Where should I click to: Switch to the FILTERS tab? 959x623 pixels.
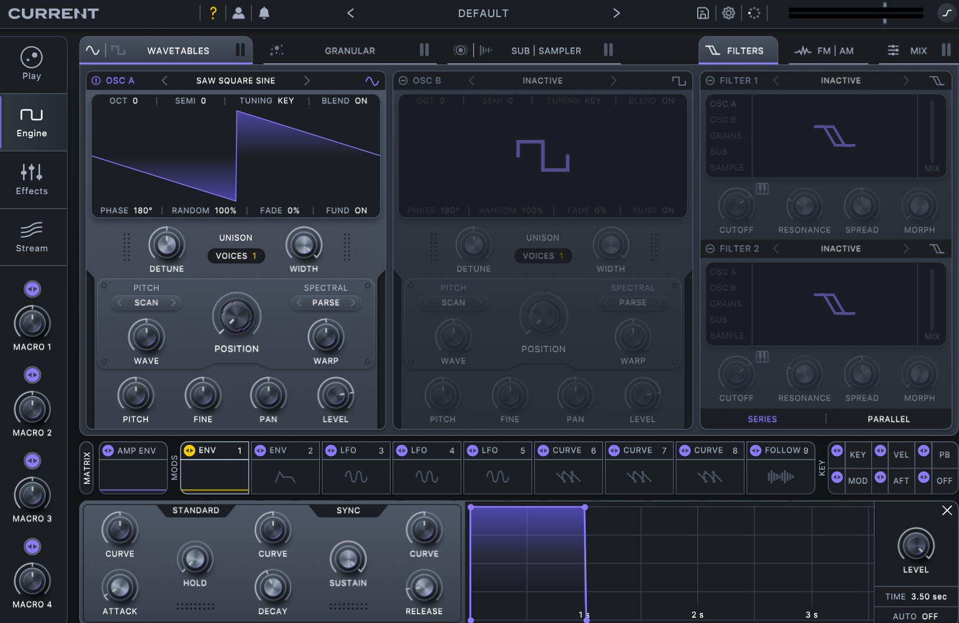click(x=738, y=51)
